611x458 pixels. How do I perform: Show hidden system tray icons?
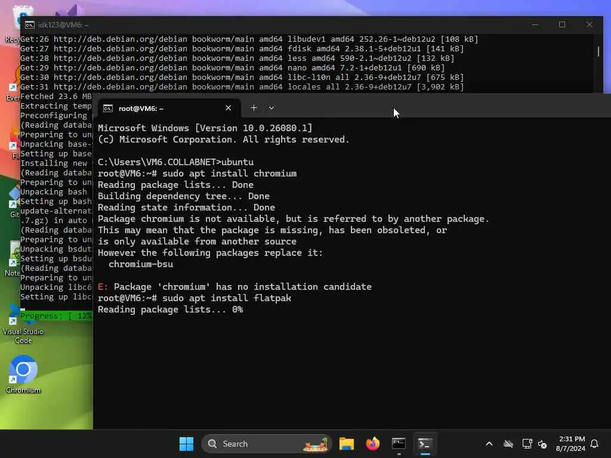click(x=489, y=444)
